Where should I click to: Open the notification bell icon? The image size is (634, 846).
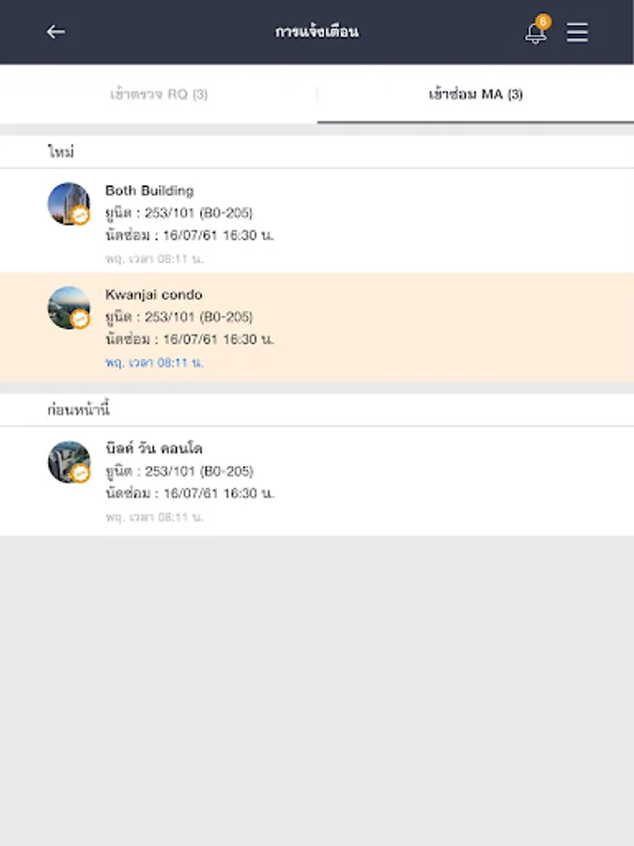[534, 34]
